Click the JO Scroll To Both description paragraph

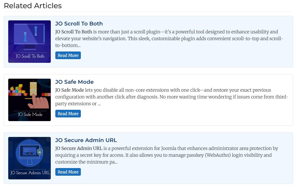pyautogui.click(x=169, y=38)
